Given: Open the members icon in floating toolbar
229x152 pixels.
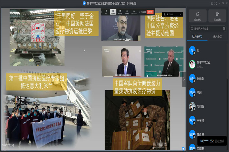Looking at the screenshot, I should (134, 12).
